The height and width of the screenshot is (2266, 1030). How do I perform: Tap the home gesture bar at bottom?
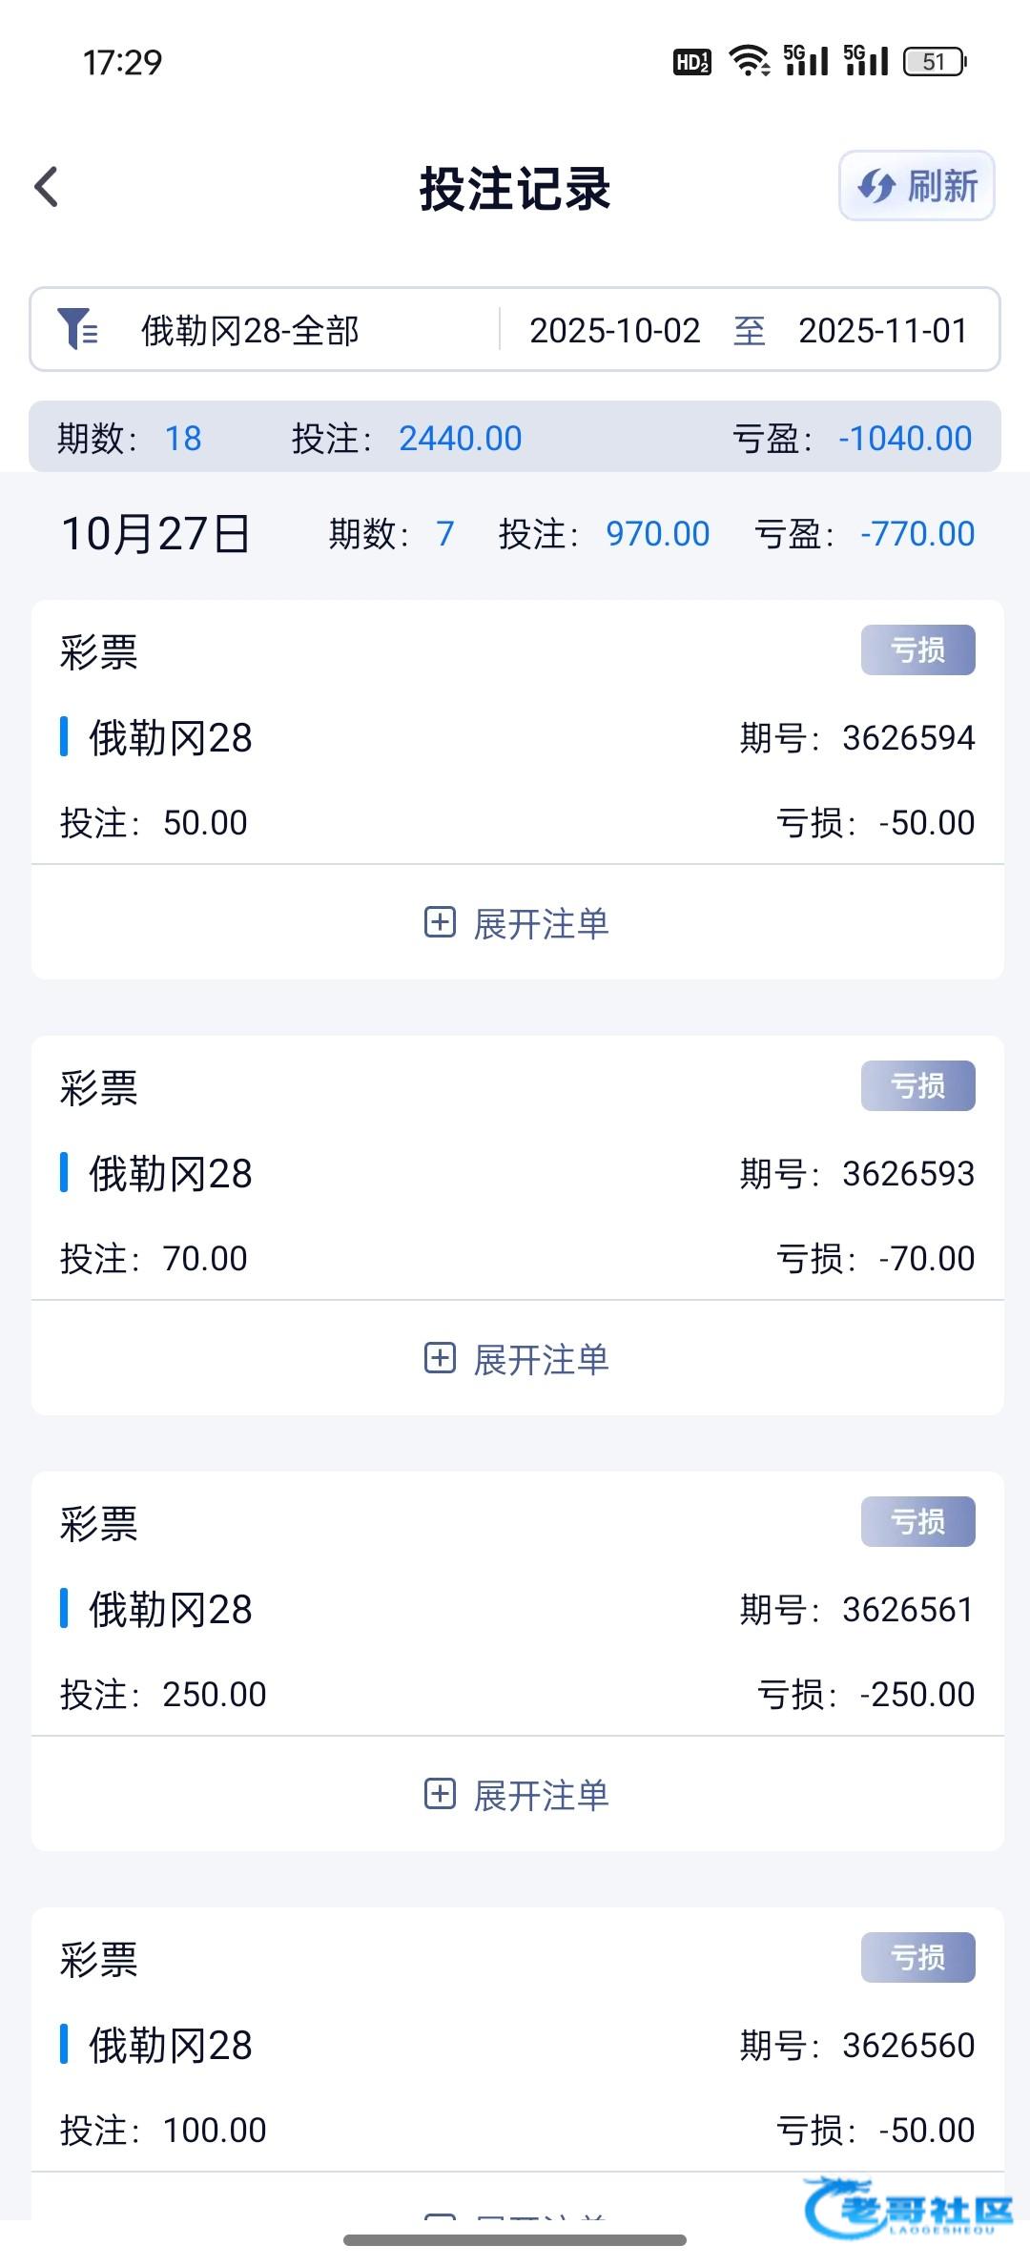(515, 2240)
